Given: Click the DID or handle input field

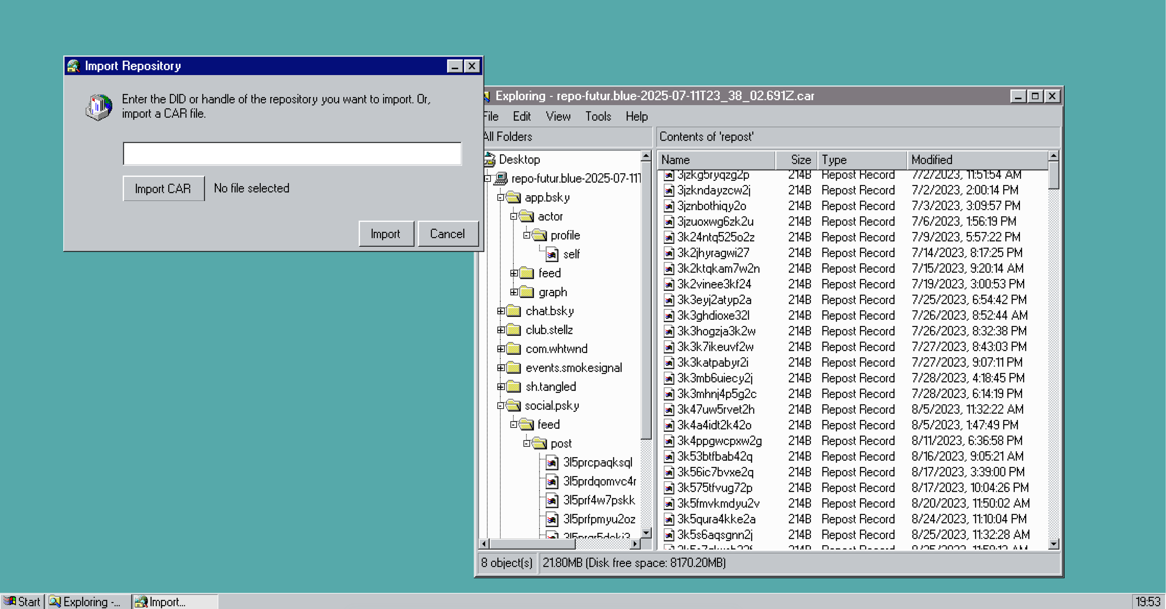Looking at the screenshot, I should pyautogui.click(x=292, y=154).
